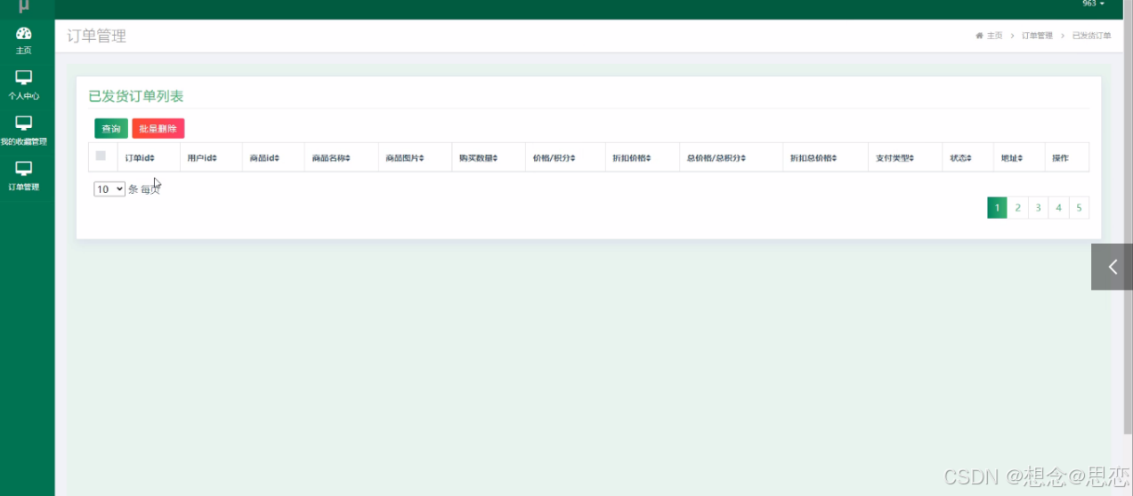Click the 已发货订单列表 heading
The width and height of the screenshot is (1133, 496).
[135, 96]
